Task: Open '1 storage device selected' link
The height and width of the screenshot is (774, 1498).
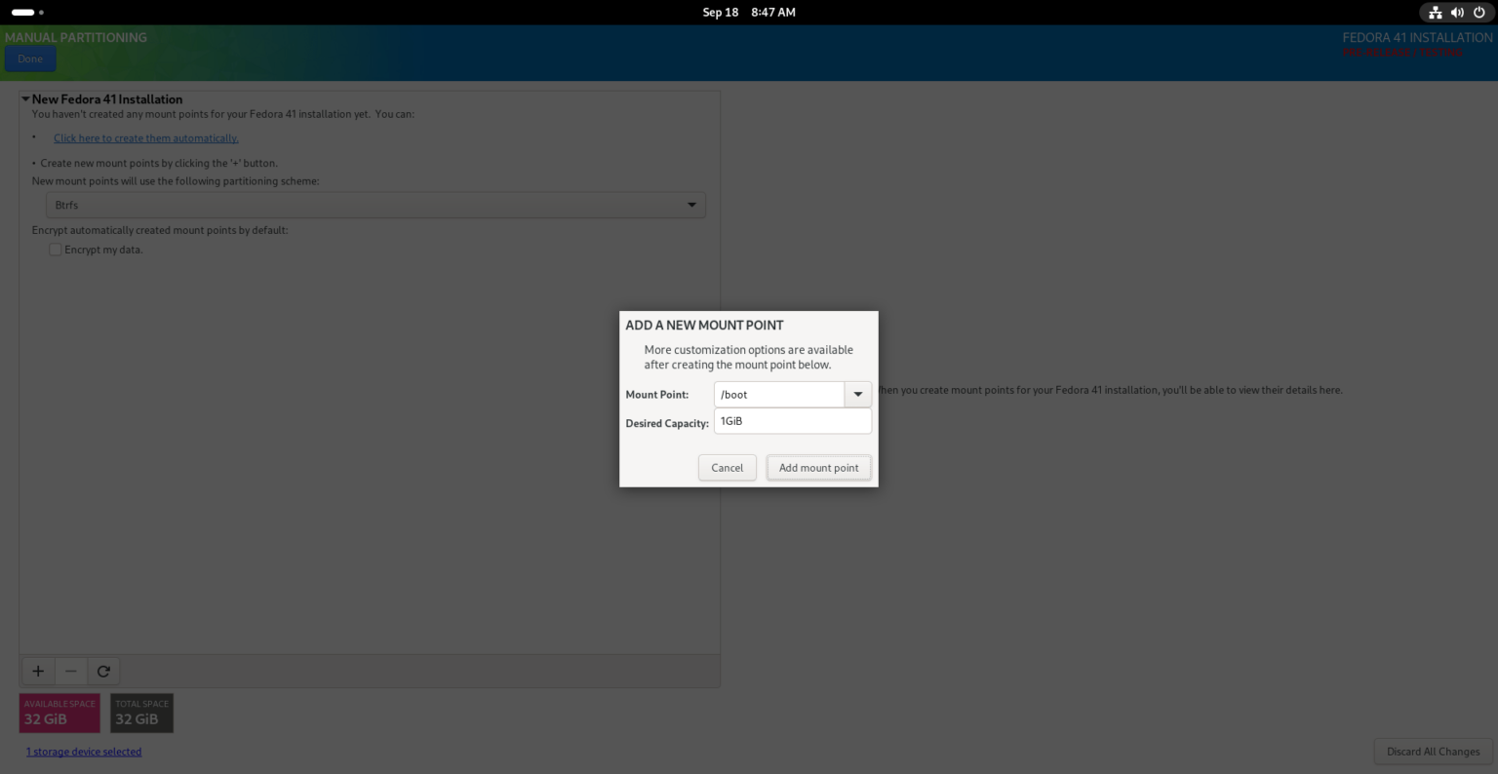Action: 84,752
